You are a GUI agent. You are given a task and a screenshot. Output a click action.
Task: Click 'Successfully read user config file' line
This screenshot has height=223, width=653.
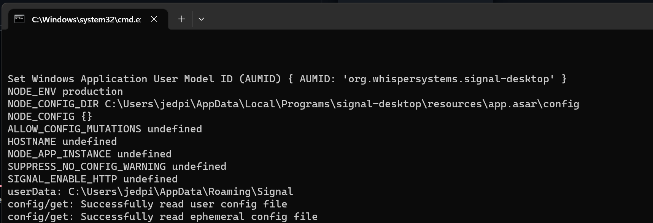click(148, 204)
